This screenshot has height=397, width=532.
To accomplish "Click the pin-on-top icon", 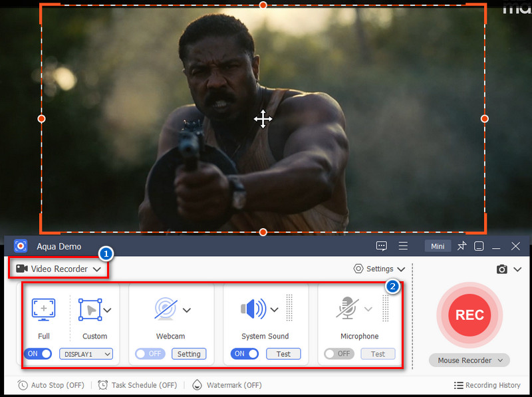I will coord(462,245).
